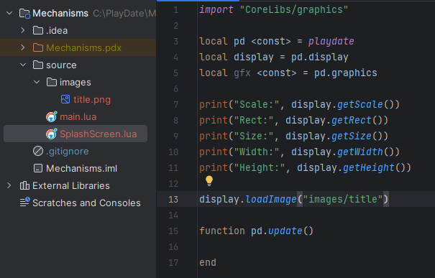Click getRect method call

[351, 120]
